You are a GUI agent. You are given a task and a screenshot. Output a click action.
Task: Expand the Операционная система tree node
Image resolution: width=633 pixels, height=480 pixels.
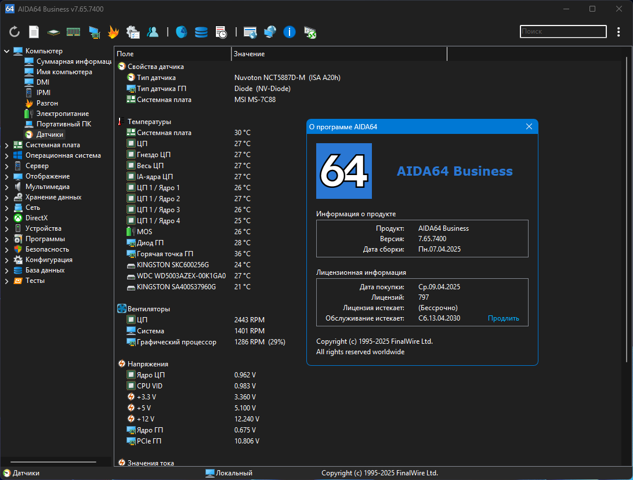point(7,156)
